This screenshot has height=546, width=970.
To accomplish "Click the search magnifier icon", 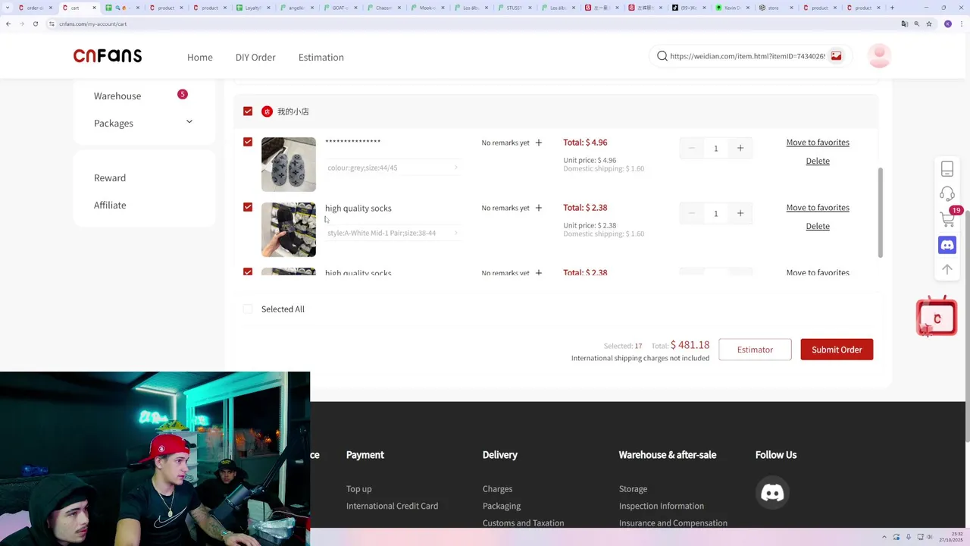I will pyautogui.click(x=662, y=56).
